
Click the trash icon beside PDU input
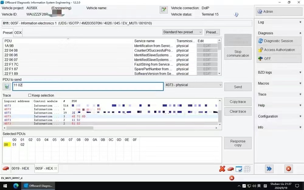pos(7,86)
